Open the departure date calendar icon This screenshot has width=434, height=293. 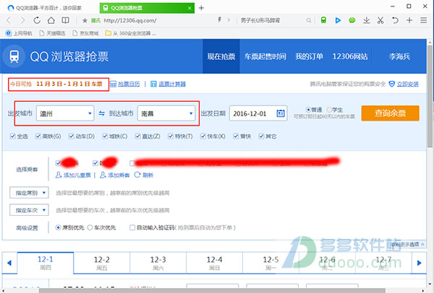(281, 113)
